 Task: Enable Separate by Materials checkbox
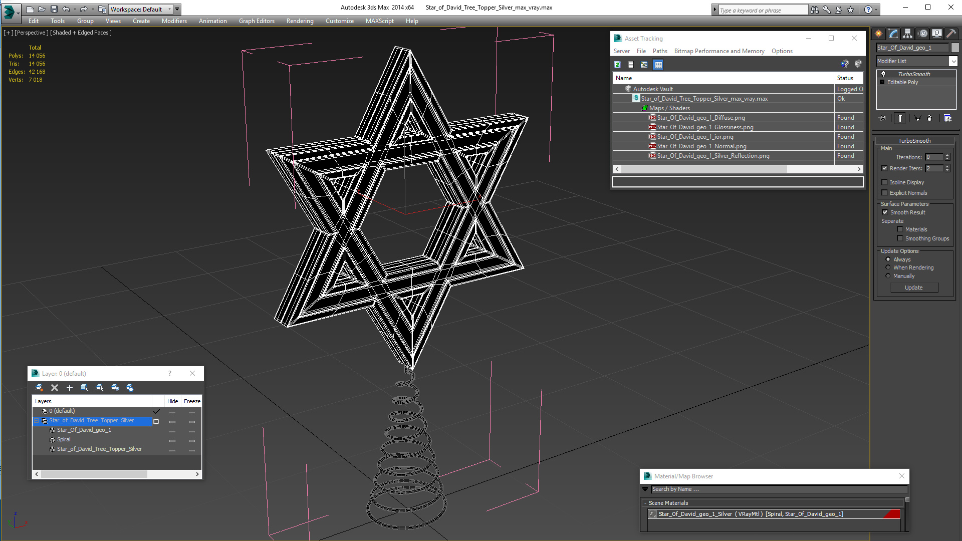(900, 229)
